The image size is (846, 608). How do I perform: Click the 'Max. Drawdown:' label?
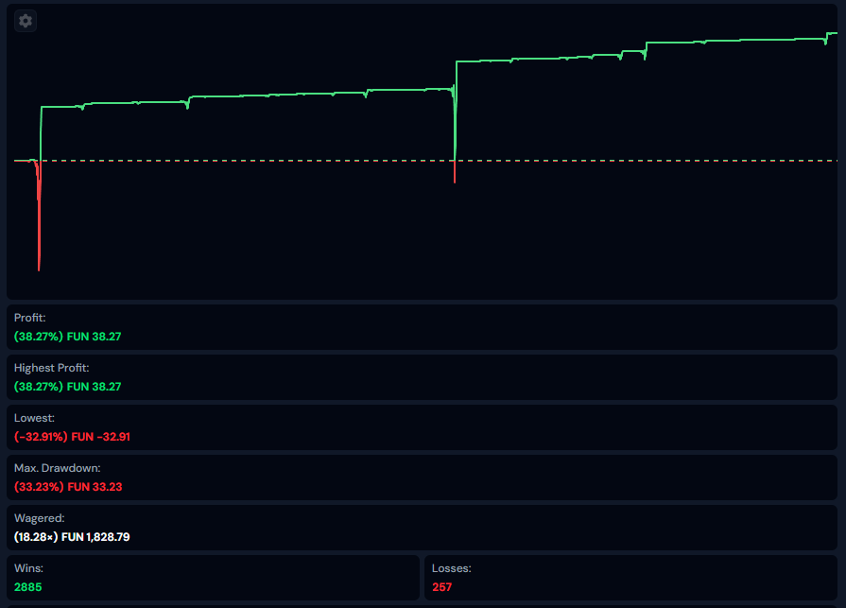coord(58,468)
